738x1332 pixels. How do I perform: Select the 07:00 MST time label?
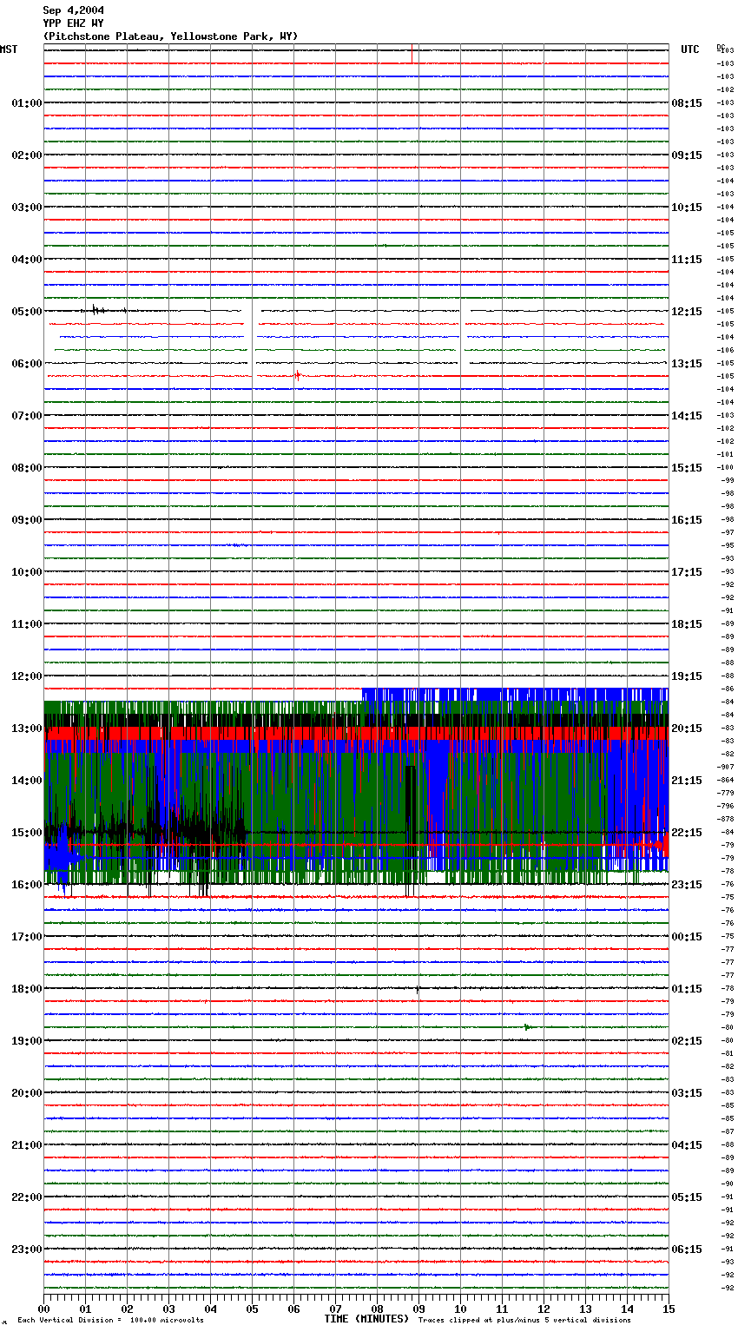point(27,416)
